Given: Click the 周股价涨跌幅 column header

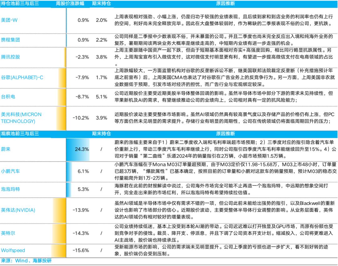Looking at the screenshot, I should (x=70, y=3).
